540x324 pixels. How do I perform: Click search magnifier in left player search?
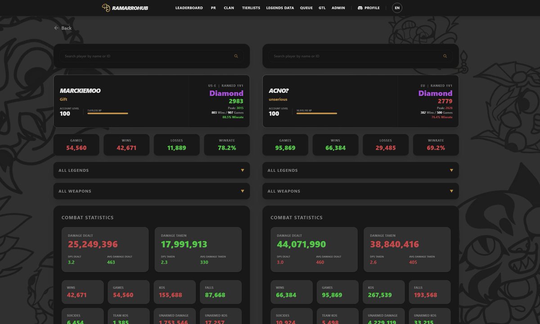pos(236,56)
